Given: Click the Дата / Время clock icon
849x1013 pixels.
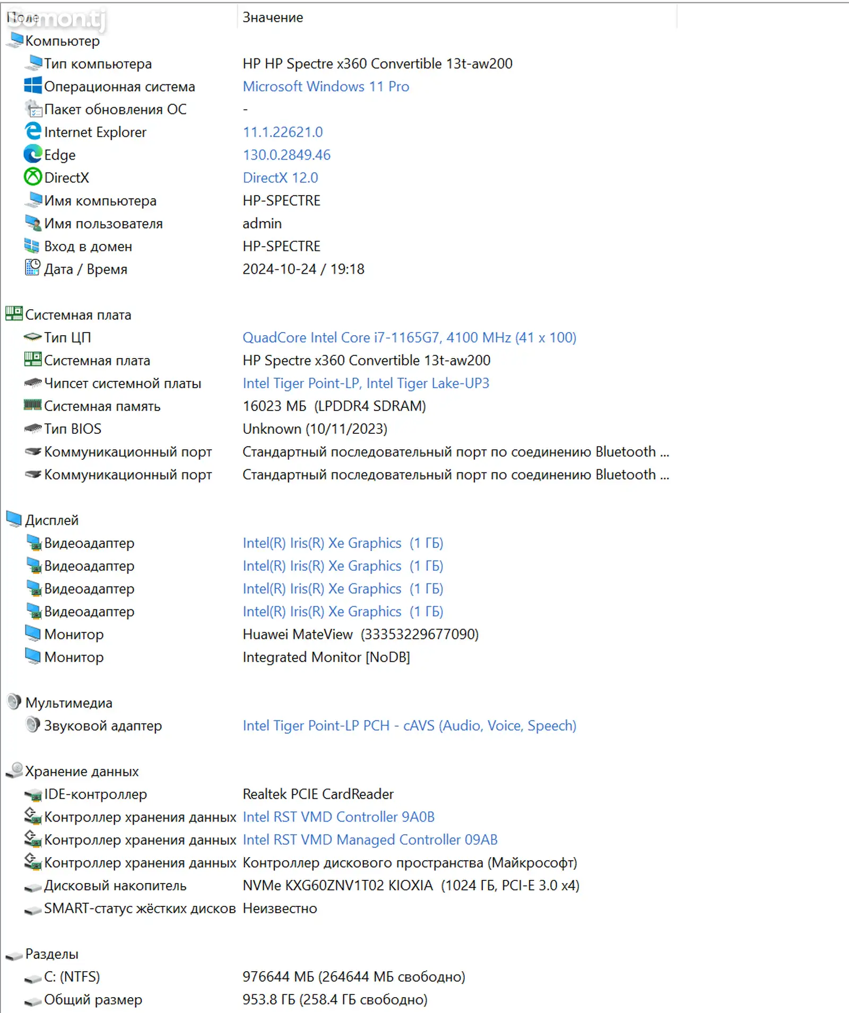Looking at the screenshot, I should 32,268.
